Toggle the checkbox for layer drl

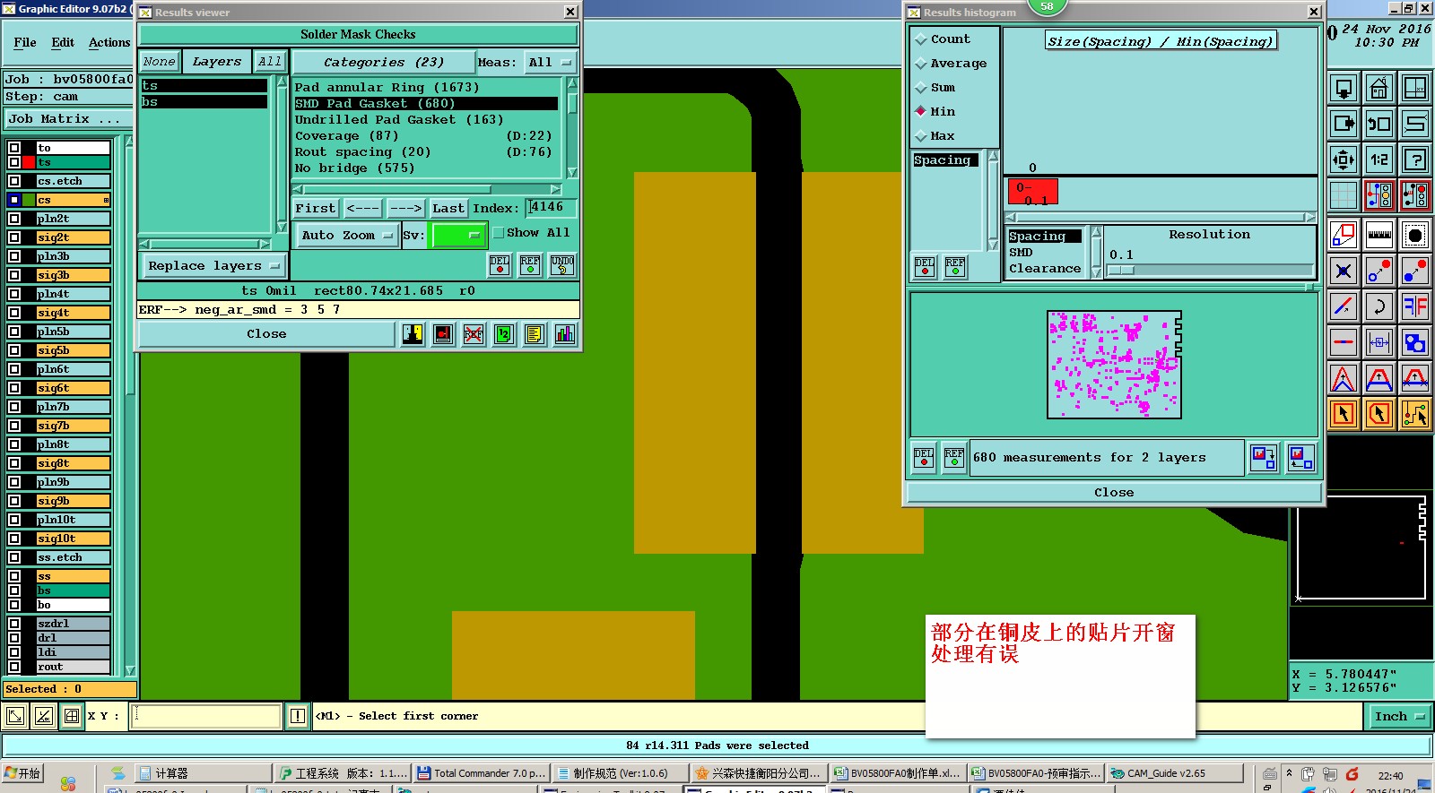(x=14, y=638)
